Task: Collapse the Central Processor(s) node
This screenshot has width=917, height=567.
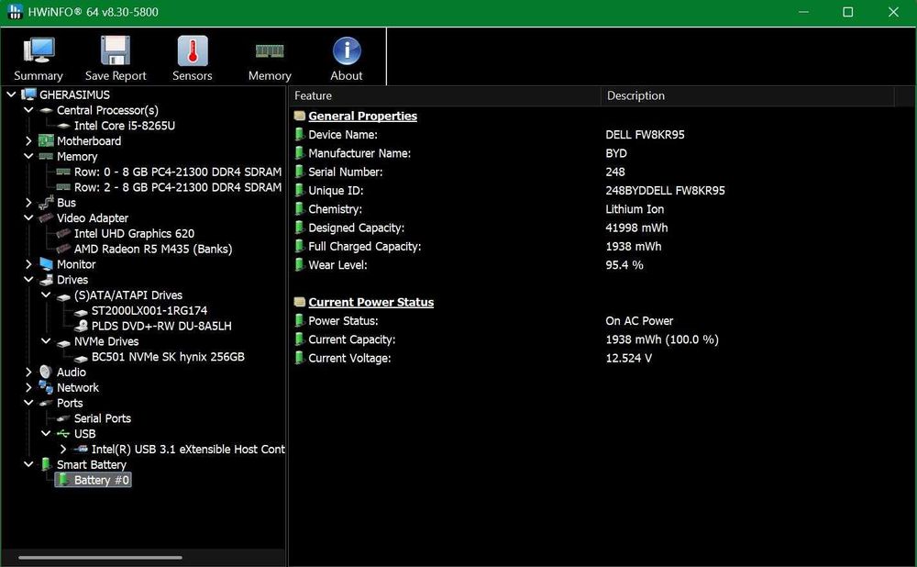Action: (28, 109)
